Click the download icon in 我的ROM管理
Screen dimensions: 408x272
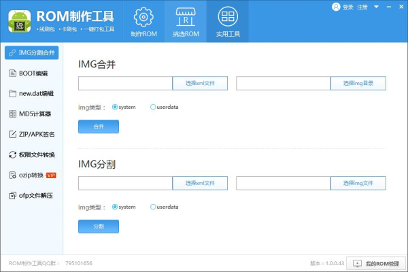tap(357, 264)
